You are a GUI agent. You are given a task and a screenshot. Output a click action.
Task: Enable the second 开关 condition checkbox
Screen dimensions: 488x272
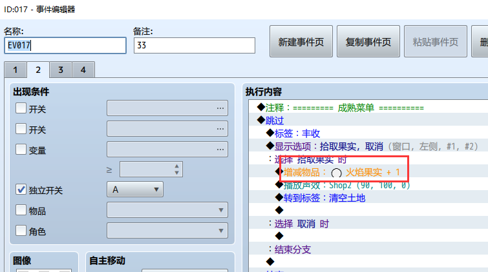pyautogui.click(x=21, y=128)
